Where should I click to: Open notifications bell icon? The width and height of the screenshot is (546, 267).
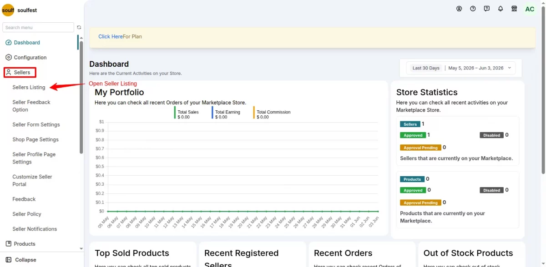[500, 9]
